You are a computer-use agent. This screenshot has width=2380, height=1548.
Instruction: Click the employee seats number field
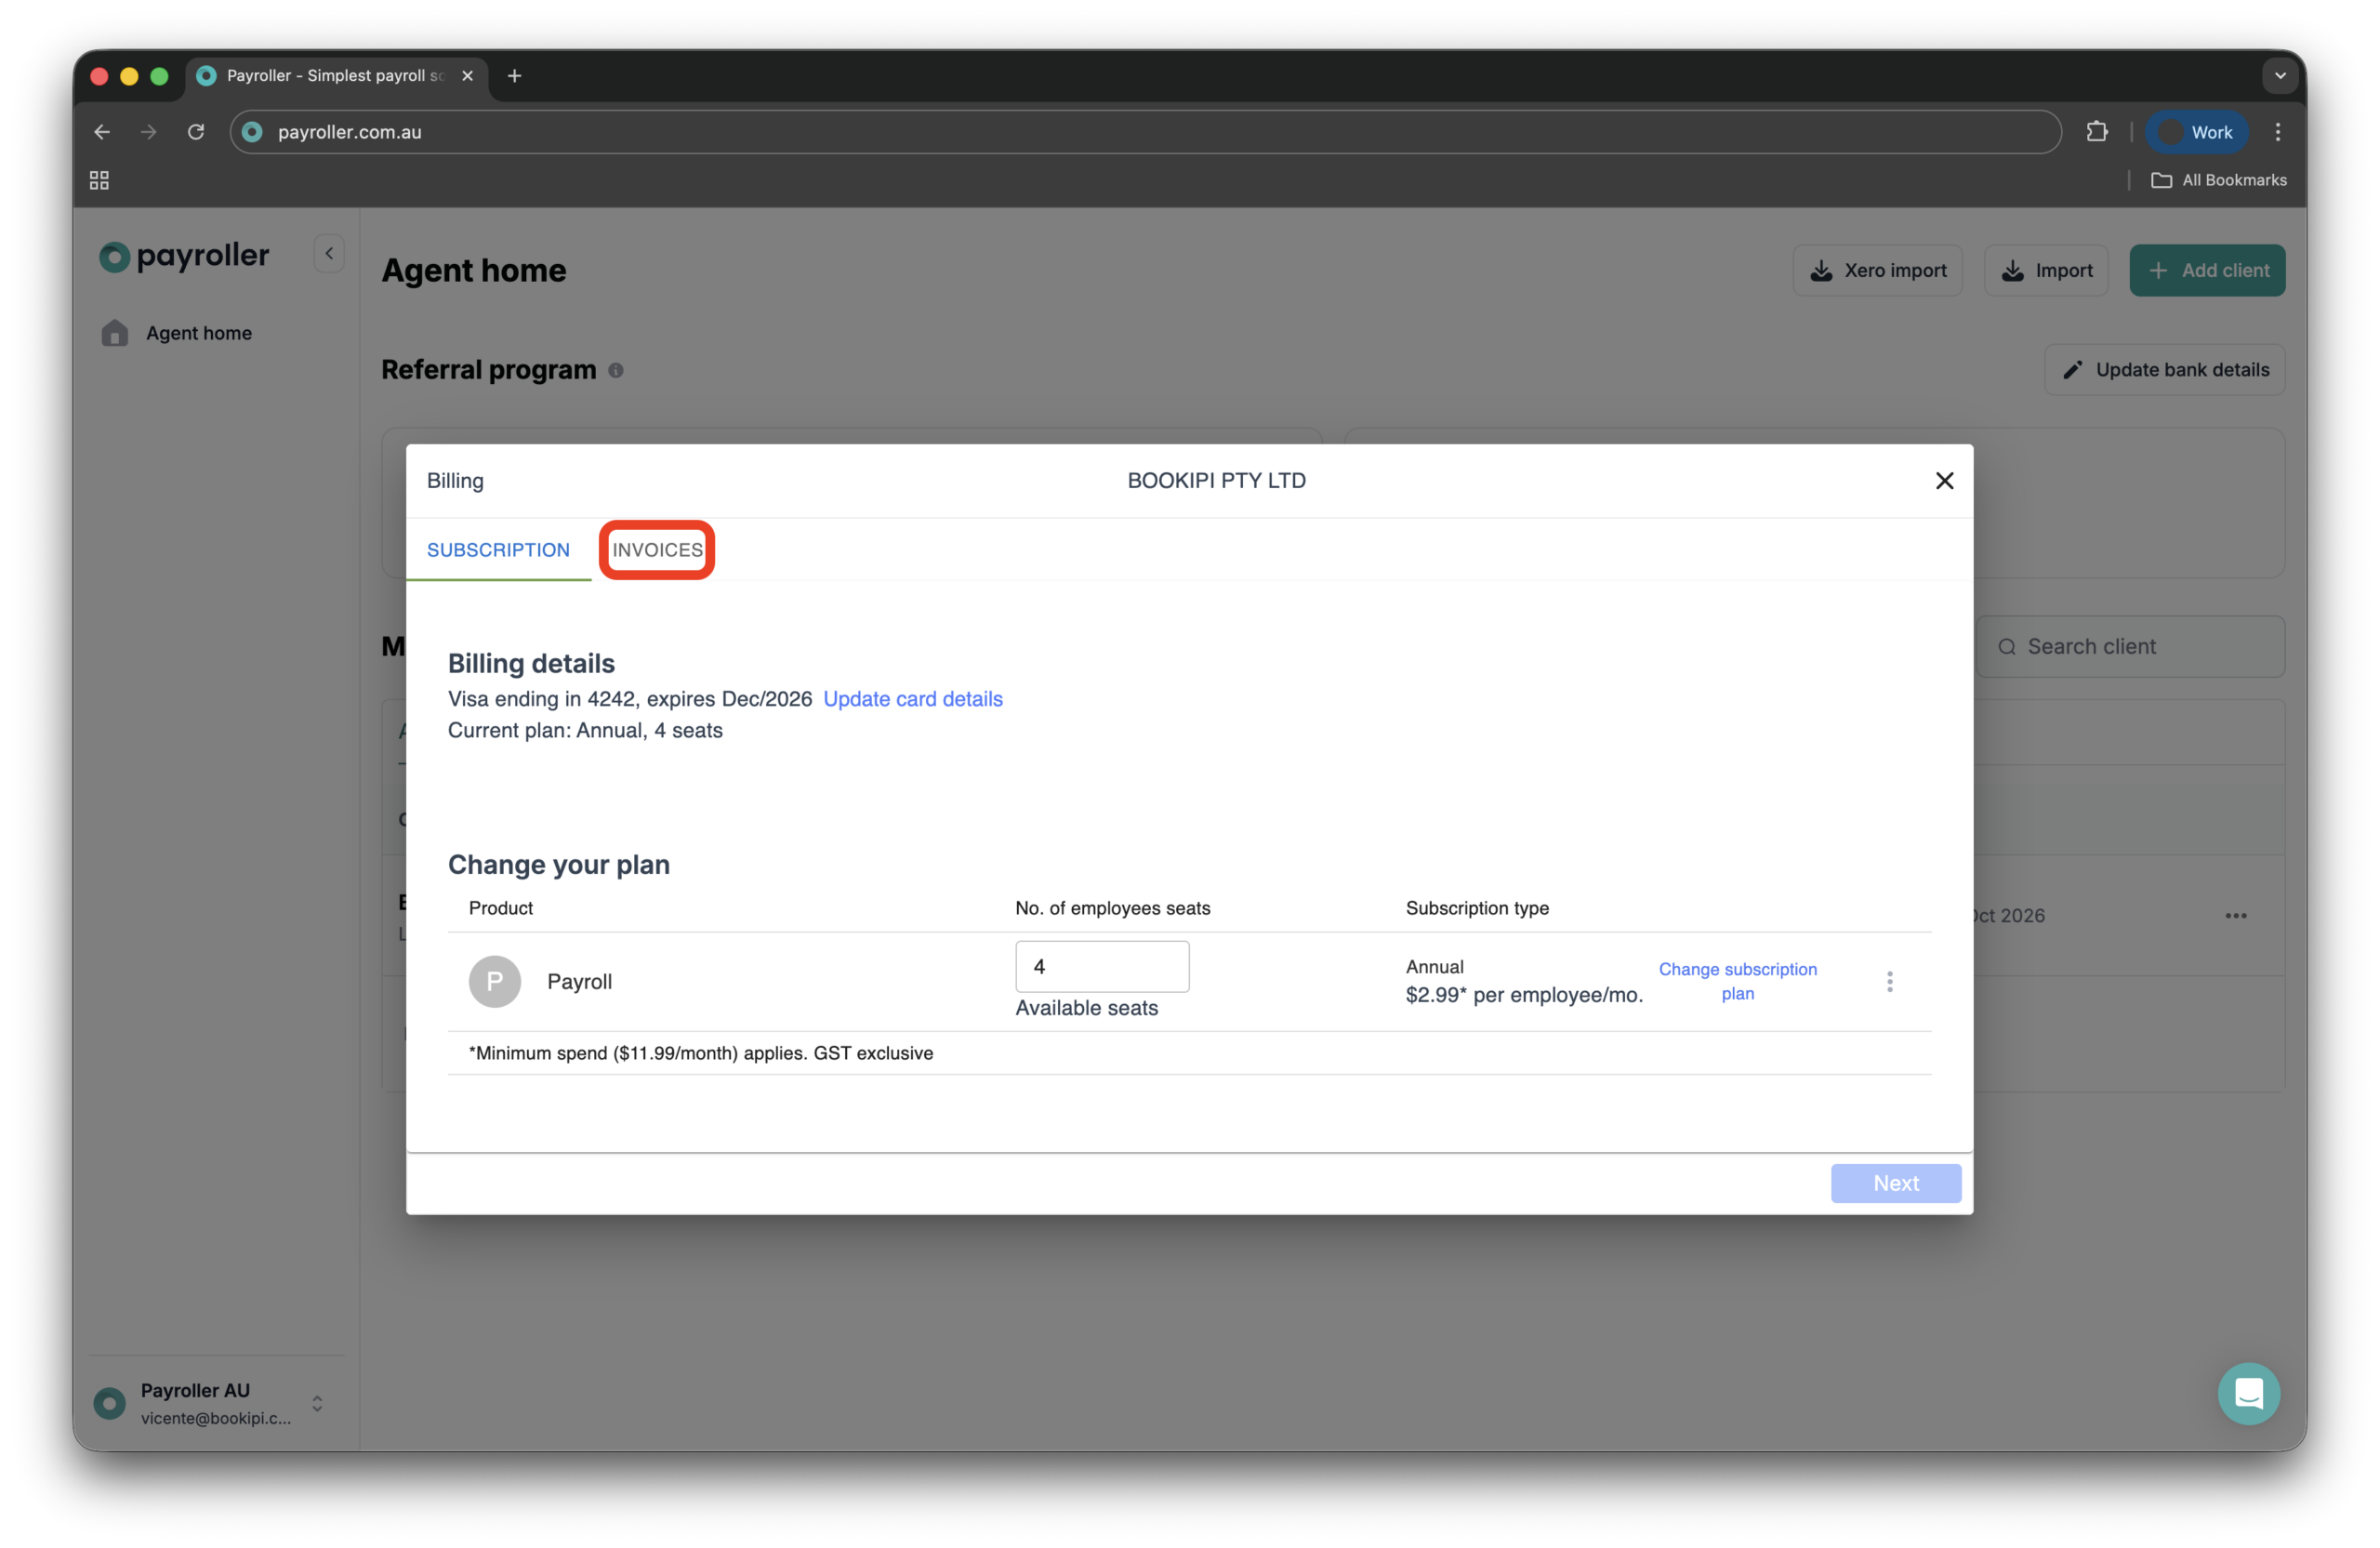click(x=1101, y=966)
